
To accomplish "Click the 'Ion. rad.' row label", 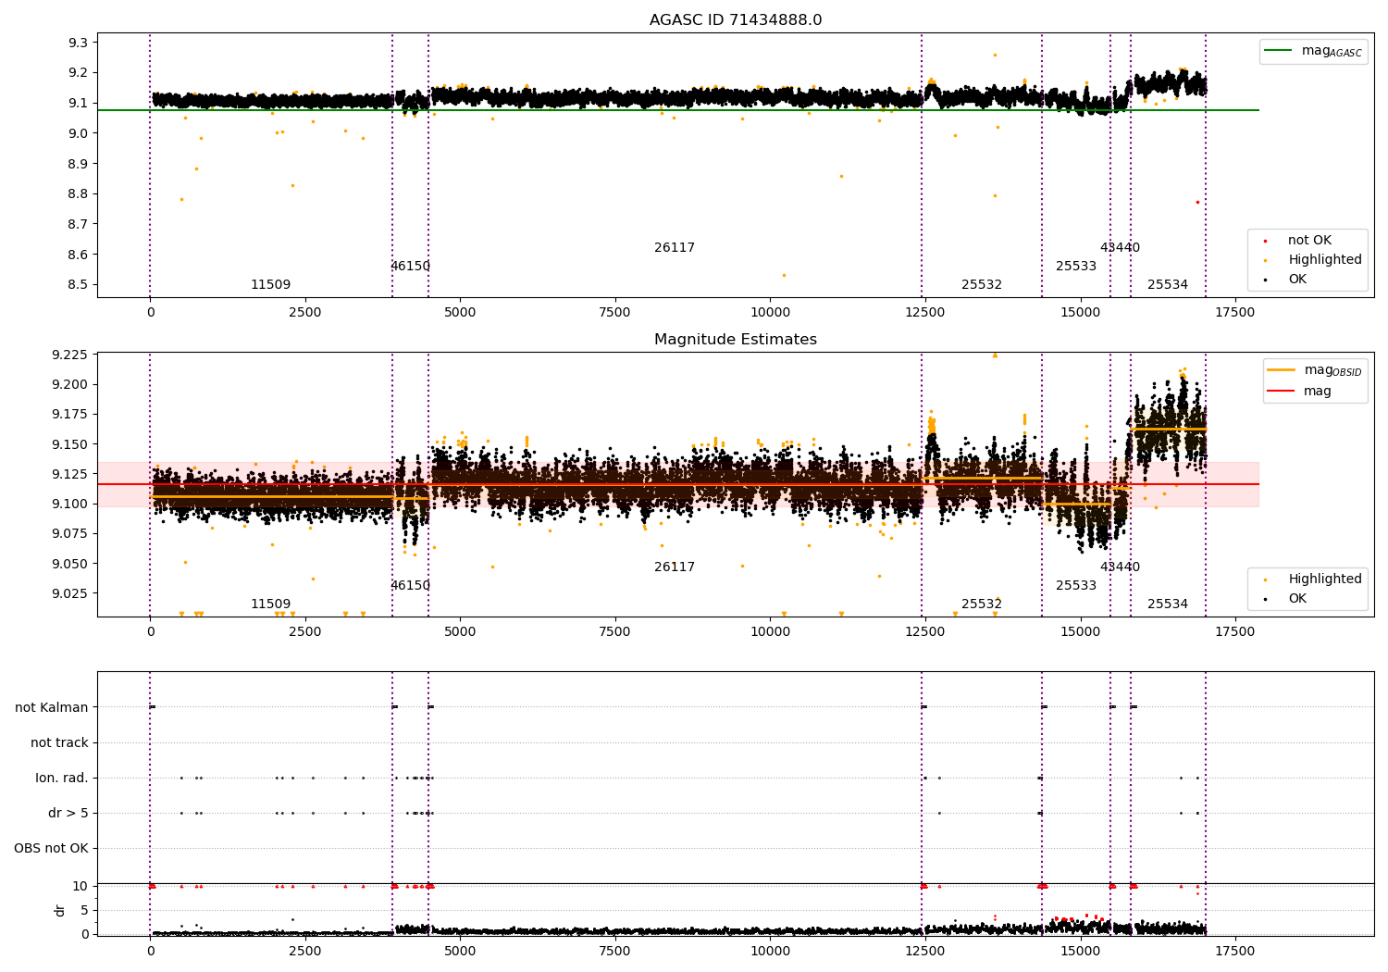I will 62,779.
